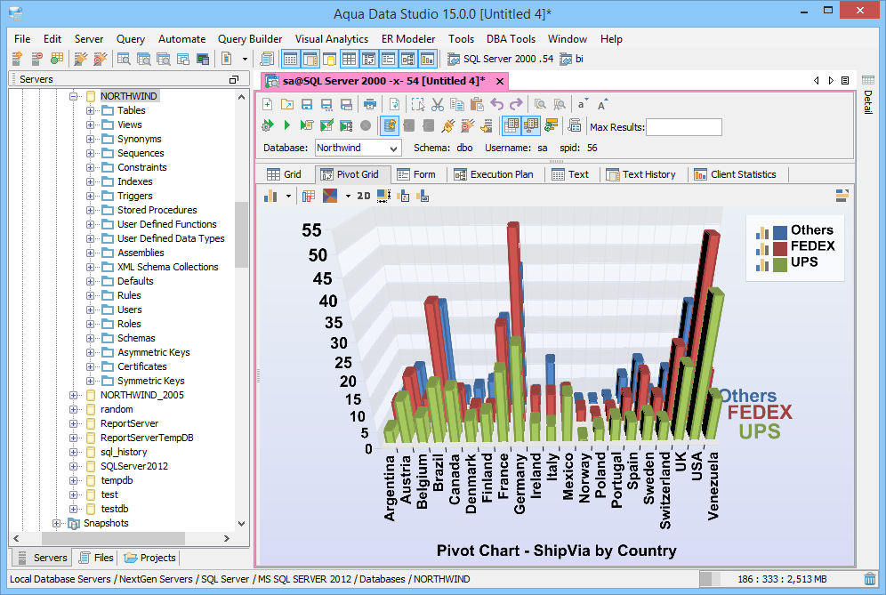Decrease font size with the small 'a' icon
Viewport: 886px width, 595px height.
[x=582, y=105]
